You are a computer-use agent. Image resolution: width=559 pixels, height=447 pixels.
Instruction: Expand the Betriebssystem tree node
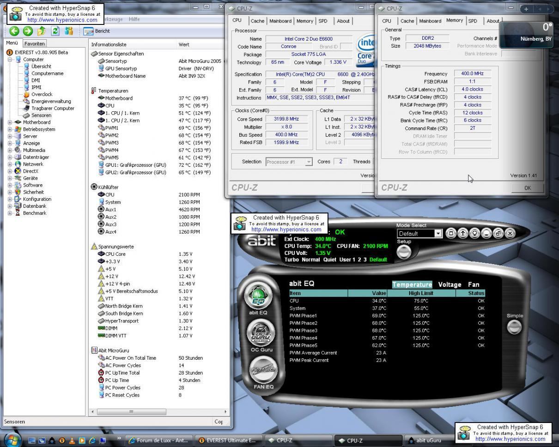(10, 129)
